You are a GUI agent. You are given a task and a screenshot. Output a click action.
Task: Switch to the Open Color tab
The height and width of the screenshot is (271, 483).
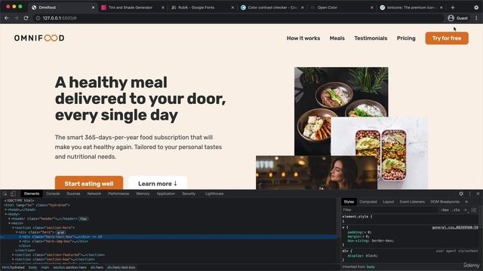(342, 8)
